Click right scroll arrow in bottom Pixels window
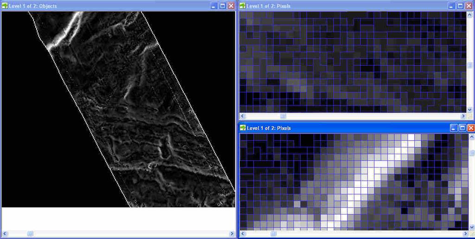The width and height of the screenshot is (475, 239). 466,233
